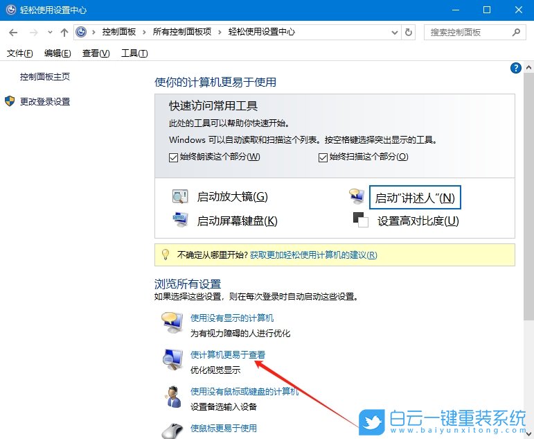Click the shield icon beside 更改登录设置
This screenshot has height=439, width=534.
click(x=10, y=101)
